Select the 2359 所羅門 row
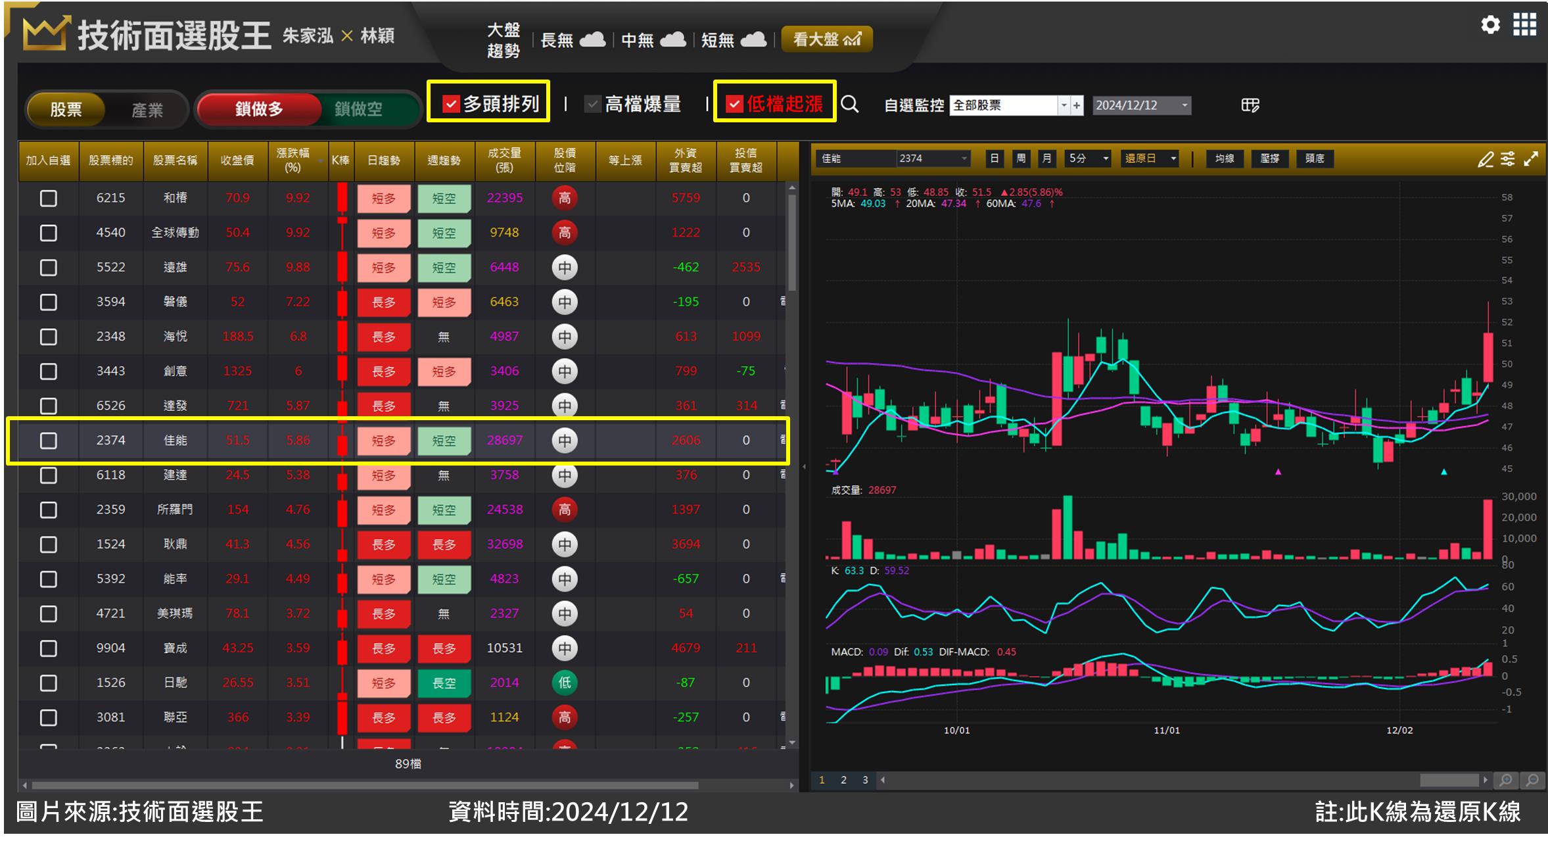1548x841 pixels. coord(401,510)
